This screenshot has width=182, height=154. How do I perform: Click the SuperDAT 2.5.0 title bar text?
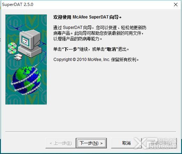pyautogui.click(x=18, y=5)
